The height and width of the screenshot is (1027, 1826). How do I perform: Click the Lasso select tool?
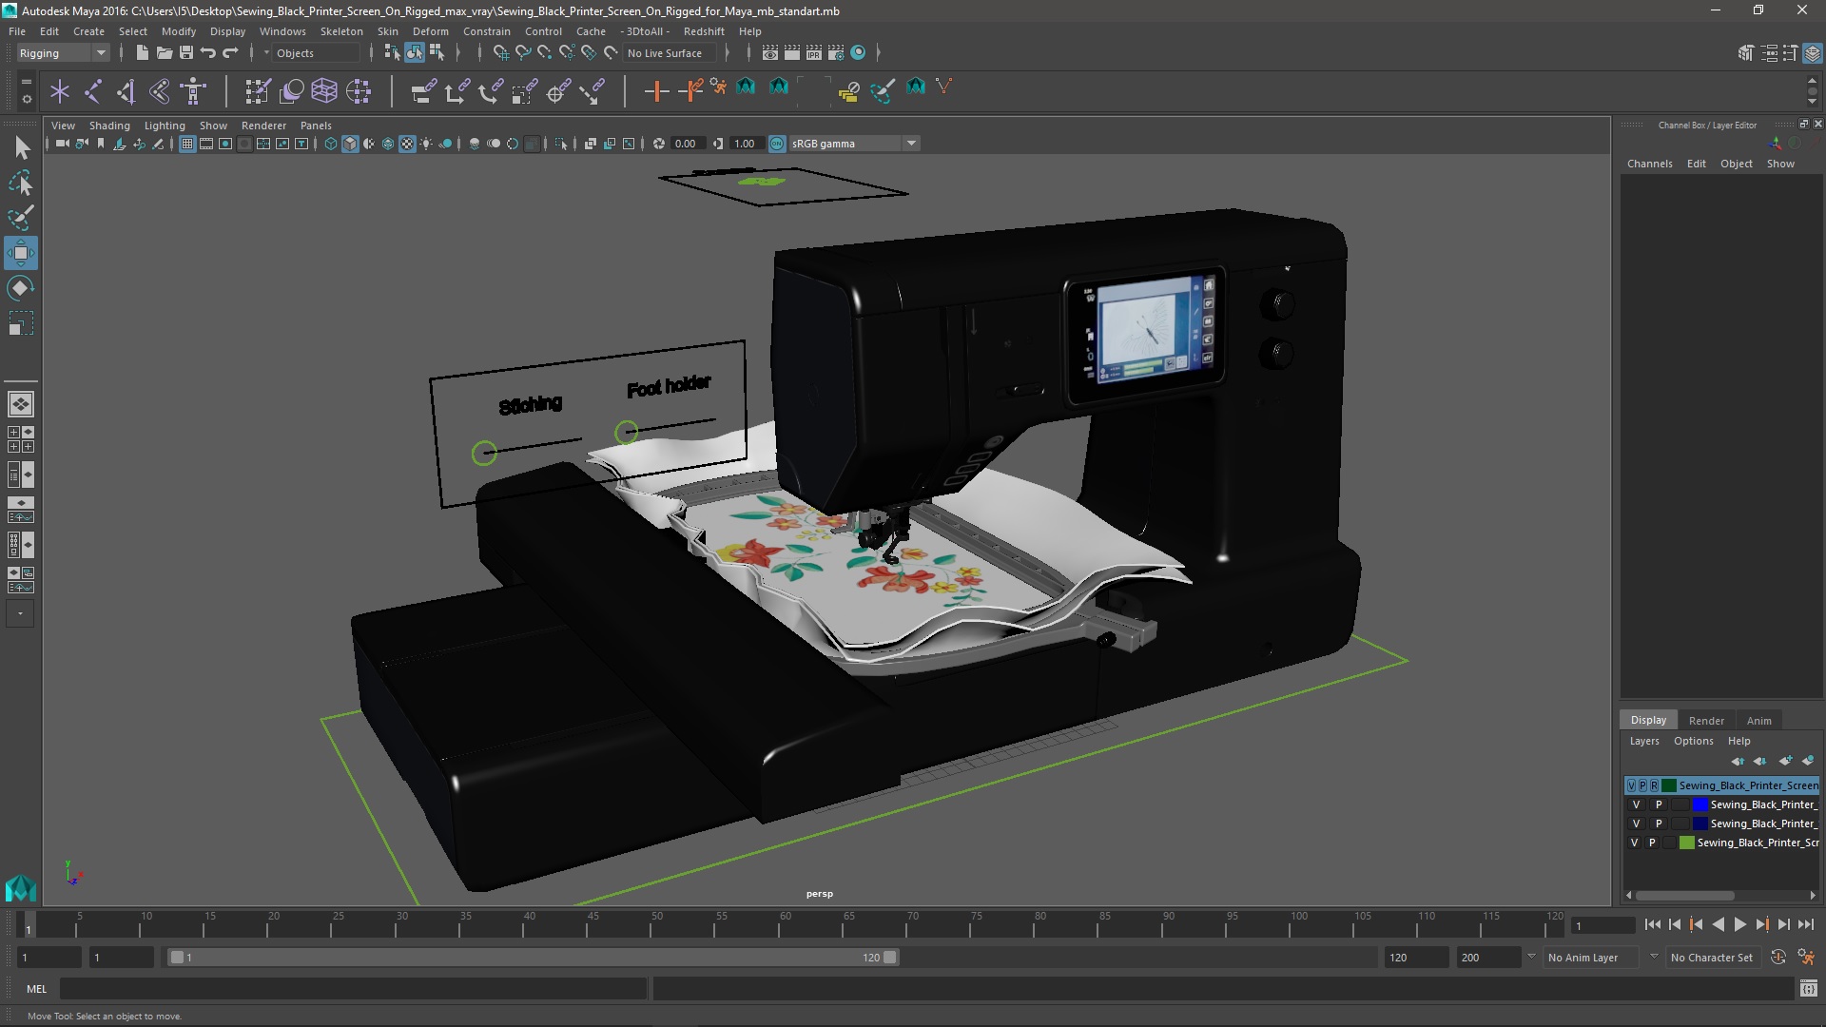20,183
